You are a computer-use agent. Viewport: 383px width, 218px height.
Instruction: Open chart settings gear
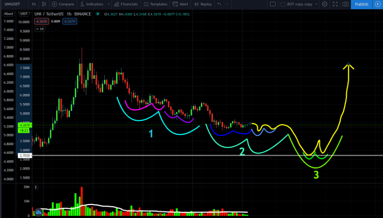click(324, 4)
